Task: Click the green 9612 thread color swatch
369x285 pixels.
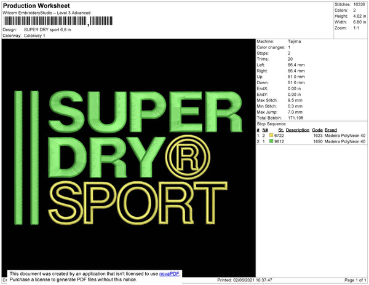Action: [x=271, y=141]
